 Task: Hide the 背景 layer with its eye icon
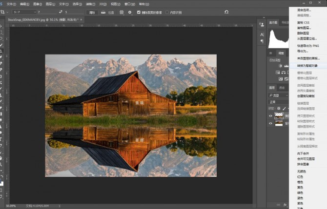(271, 123)
